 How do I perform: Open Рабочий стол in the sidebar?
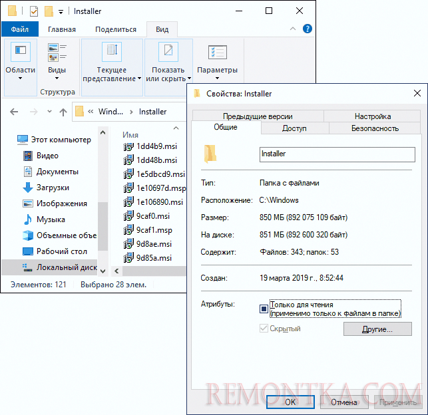point(55,251)
